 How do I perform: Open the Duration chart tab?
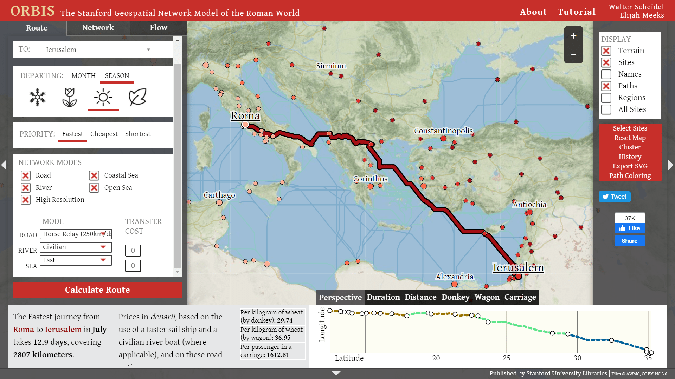click(x=383, y=297)
